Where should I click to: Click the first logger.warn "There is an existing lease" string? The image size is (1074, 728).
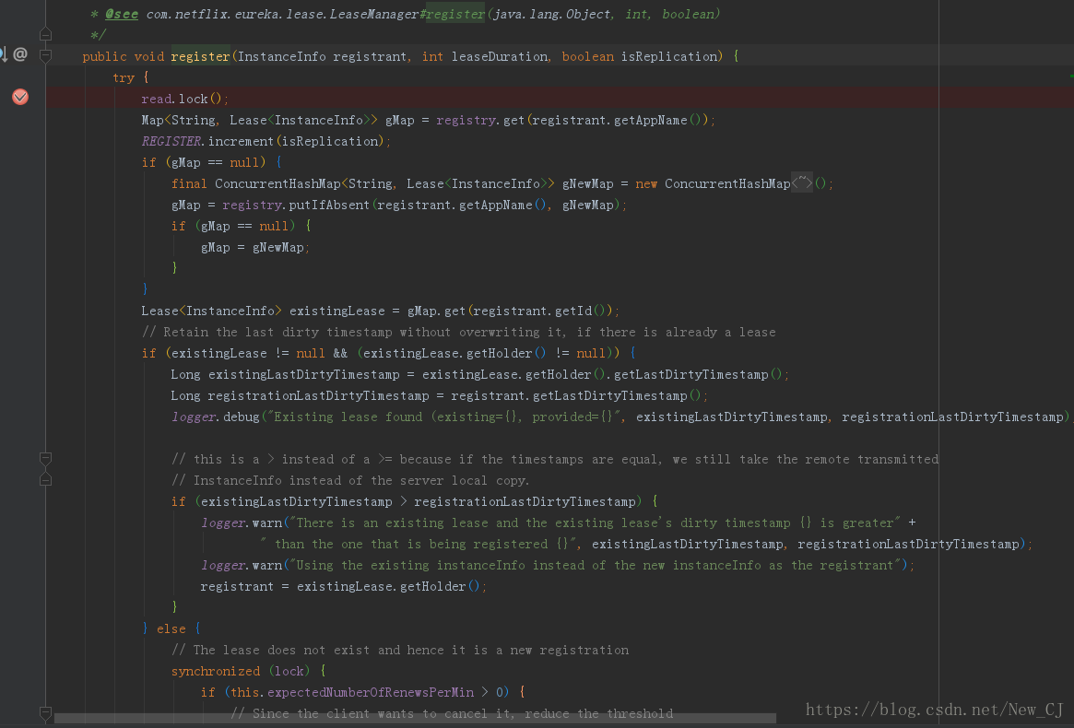coord(596,523)
